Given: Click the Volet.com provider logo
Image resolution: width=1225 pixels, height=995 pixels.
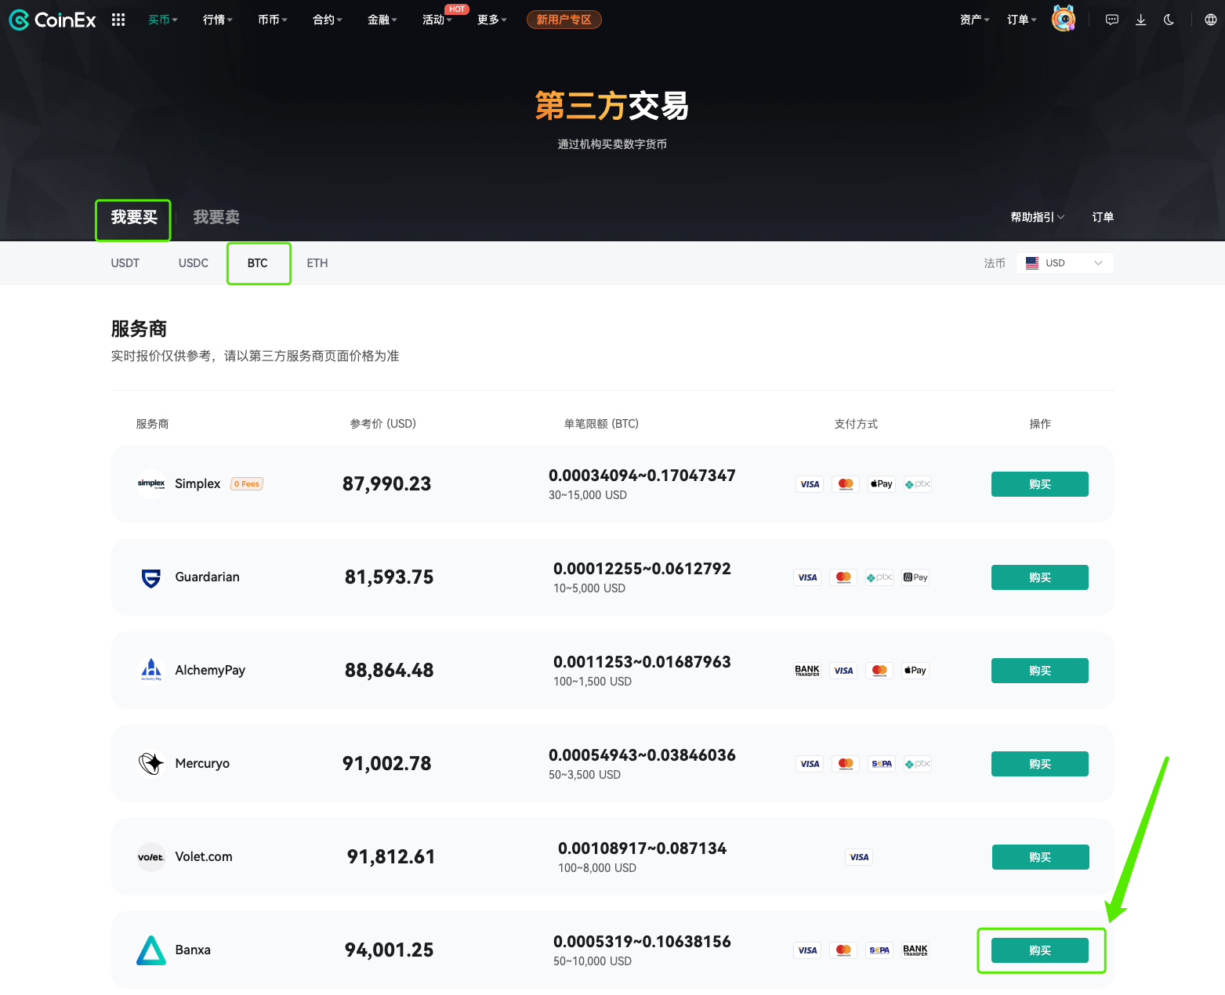Looking at the screenshot, I should click(x=151, y=857).
